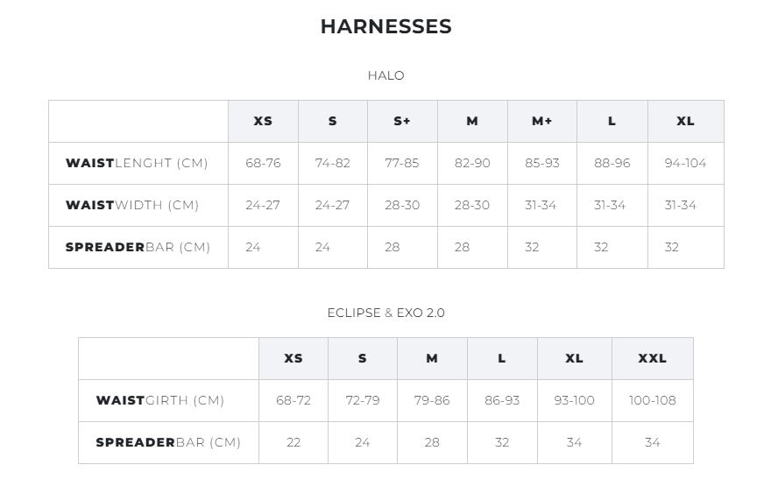Click the 22 spreader bar value

294,443
